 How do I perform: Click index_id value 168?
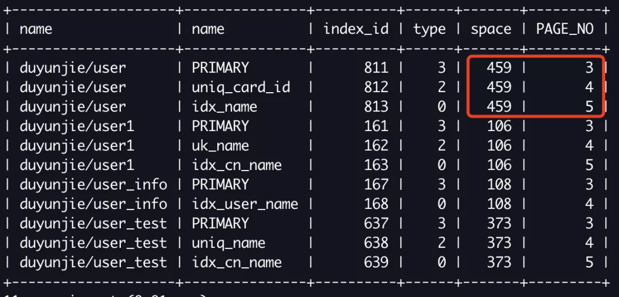click(x=376, y=204)
